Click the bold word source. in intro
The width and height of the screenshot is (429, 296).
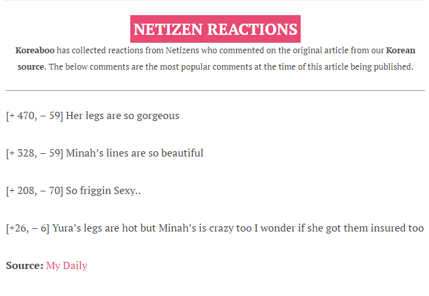pyautogui.click(x=32, y=66)
